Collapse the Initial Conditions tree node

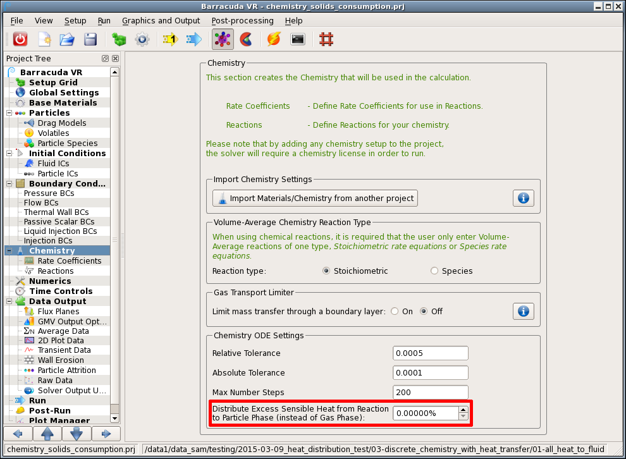[x=9, y=154]
